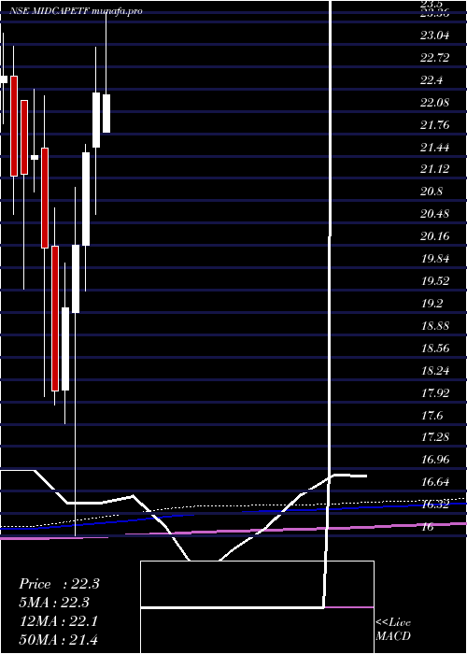This screenshot has width=467, height=654.
Task: Click the 18.88 price axis label
Action: 435,325
